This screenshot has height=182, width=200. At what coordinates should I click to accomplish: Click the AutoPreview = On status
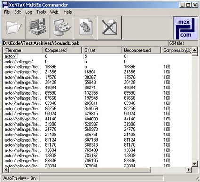[19, 178]
